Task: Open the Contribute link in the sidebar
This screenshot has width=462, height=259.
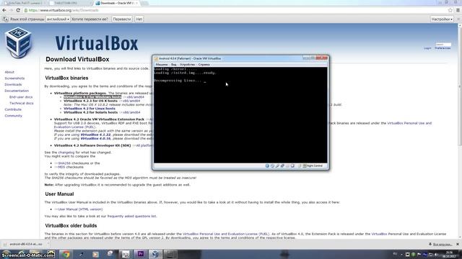Action: [x=13, y=109]
